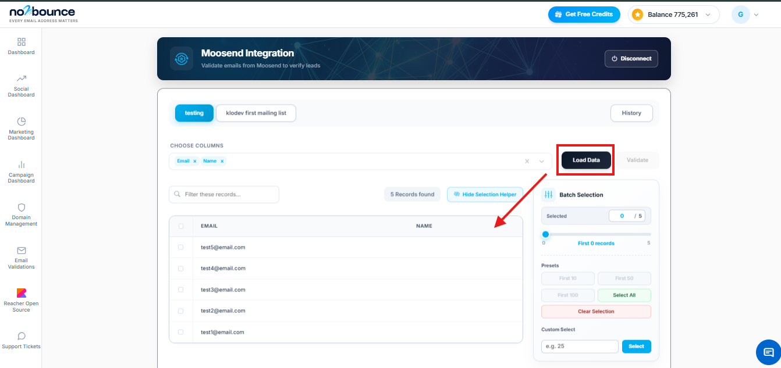Open Domain Management shield icon

(22, 208)
